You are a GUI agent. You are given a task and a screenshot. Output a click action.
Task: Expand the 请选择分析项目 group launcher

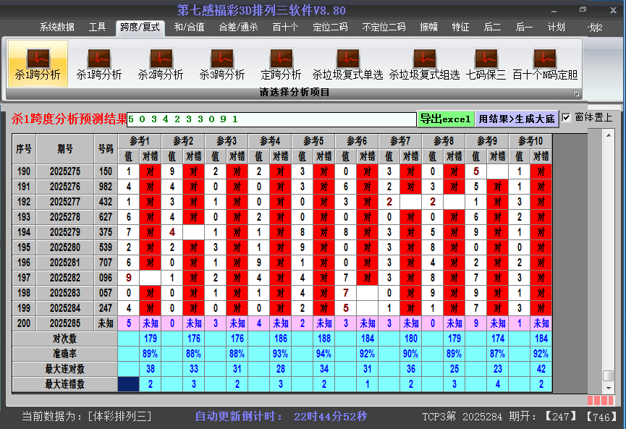click(577, 93)
